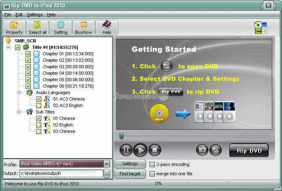Image resolution: width=282 pixels, height=191 pixels.
Task: Click the Title 01 film reel icon
Action: [x=26, y=47]
